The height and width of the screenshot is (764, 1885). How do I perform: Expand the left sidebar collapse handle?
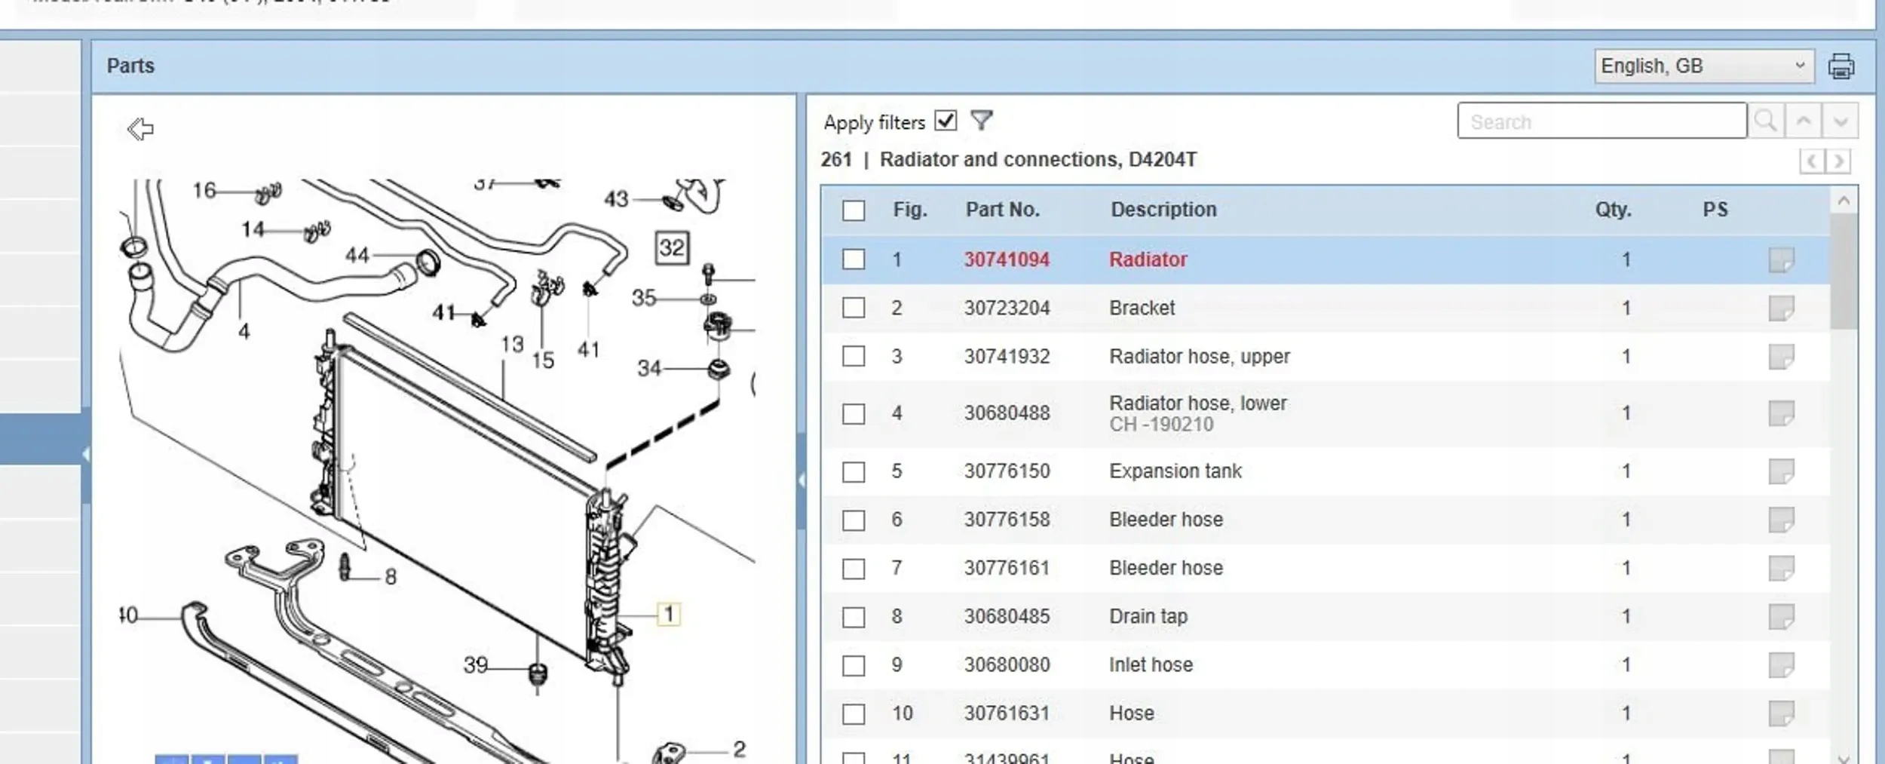(x=86, y=455)
